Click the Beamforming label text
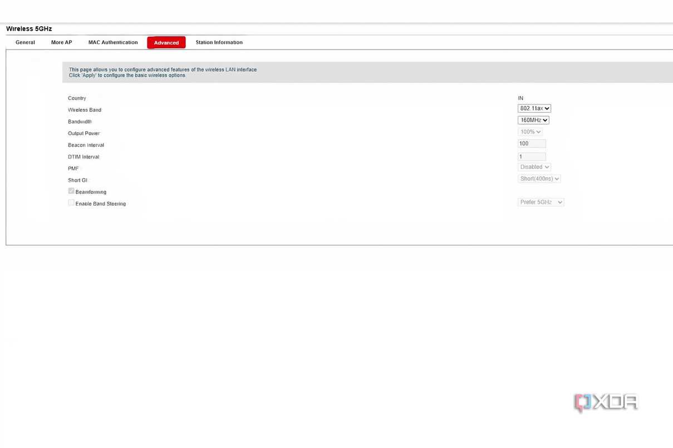Screen dimensions: 673x448 click(x=91, y=192)
